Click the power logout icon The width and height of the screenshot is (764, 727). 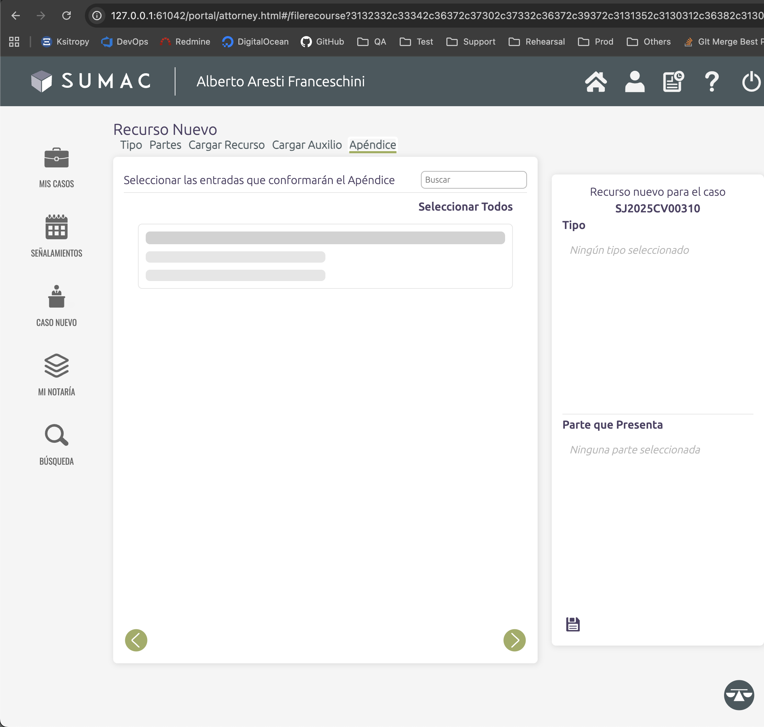tap(751, 82)
